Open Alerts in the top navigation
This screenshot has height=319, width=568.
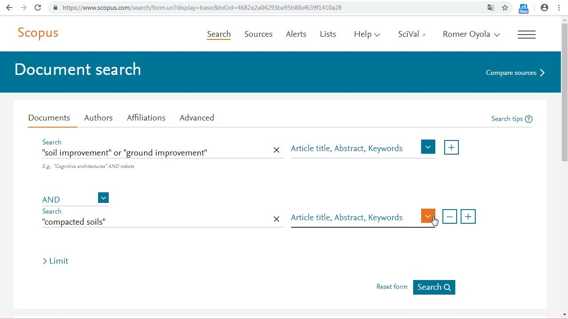pos(296,34)
